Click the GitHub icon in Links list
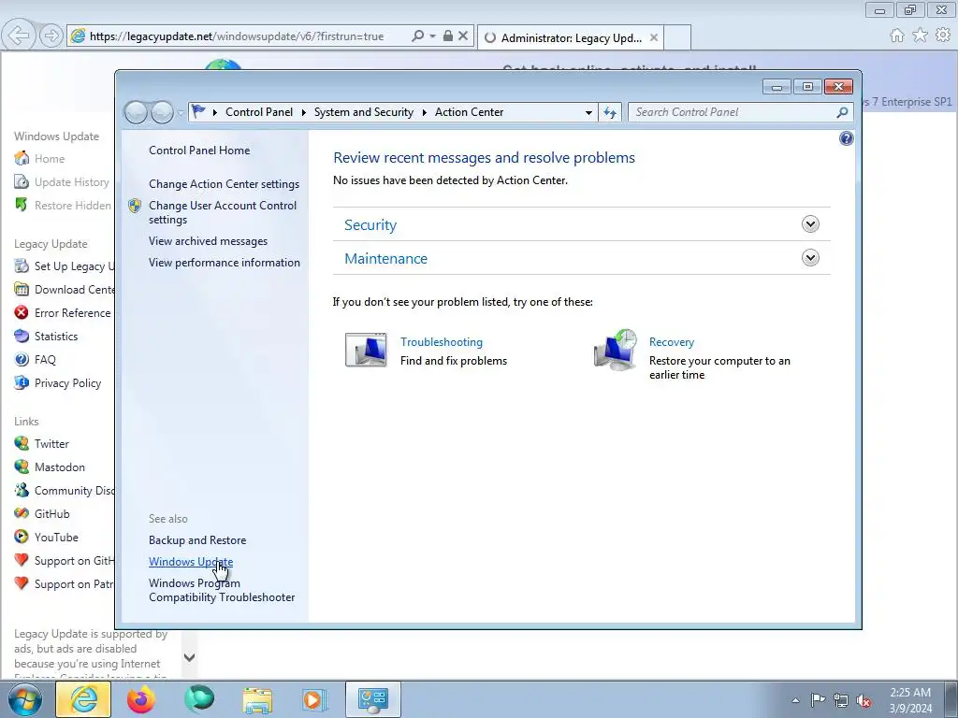 coord(22,513)
